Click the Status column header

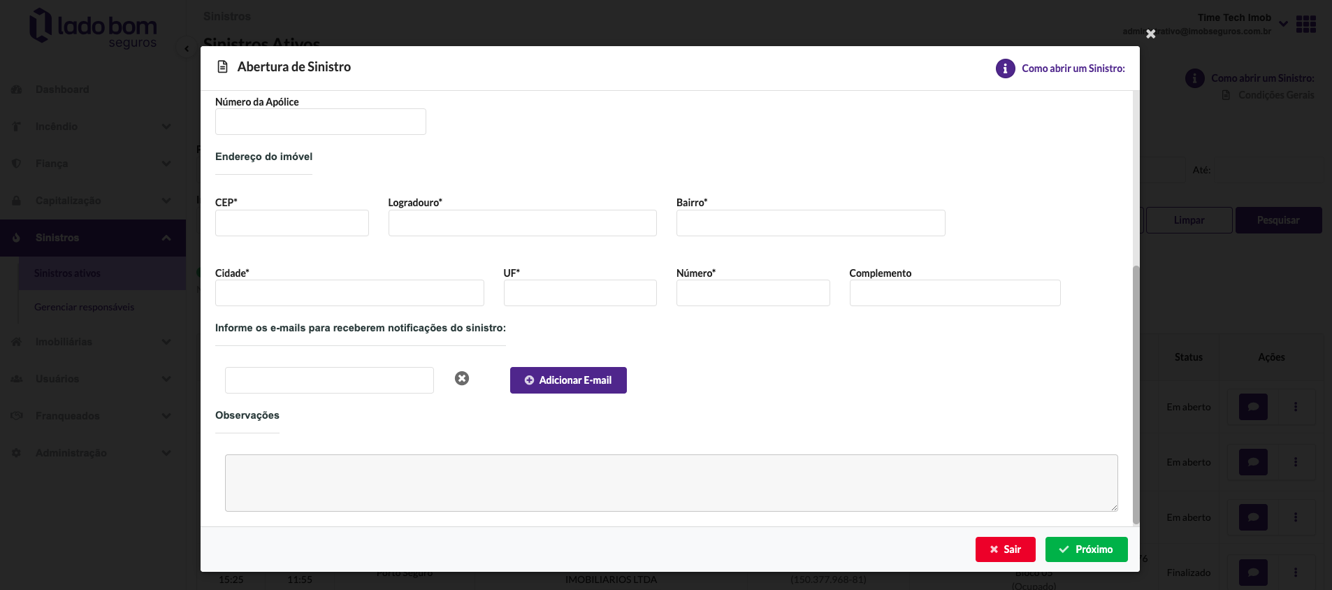click(x=1188, y=357)
